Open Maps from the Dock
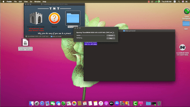The height and width of the screenshot is (107, 190). click(69, 103)
